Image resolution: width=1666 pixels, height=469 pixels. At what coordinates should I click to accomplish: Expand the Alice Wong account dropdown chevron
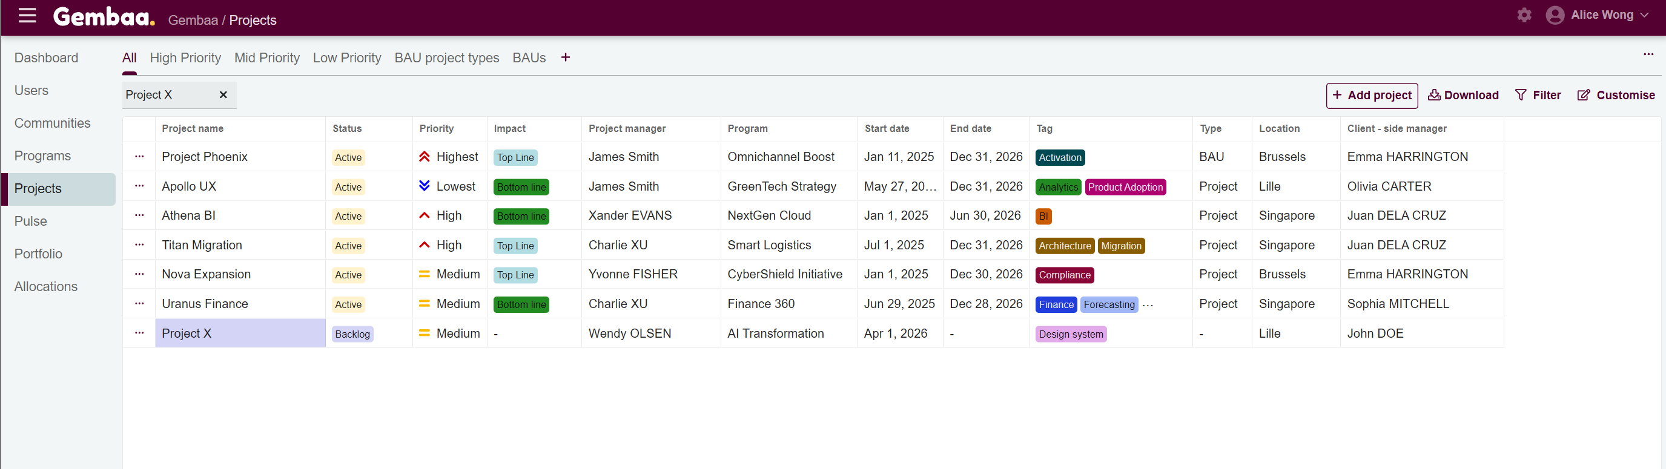coord(1644,15)
